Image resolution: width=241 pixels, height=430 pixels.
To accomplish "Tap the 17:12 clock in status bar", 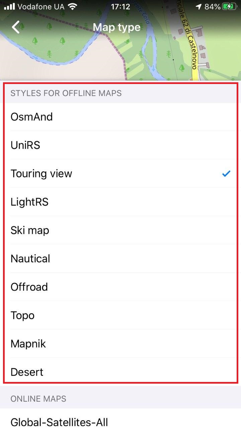I will tap(120, 6).
